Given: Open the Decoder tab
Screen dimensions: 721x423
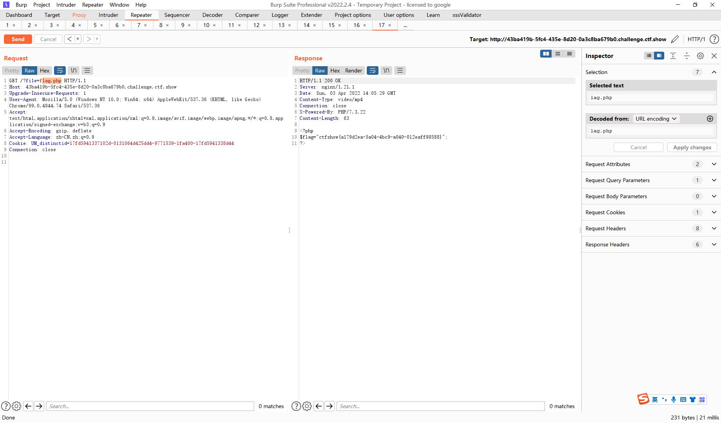Looking at the screenshot, I should click(213, 15).
